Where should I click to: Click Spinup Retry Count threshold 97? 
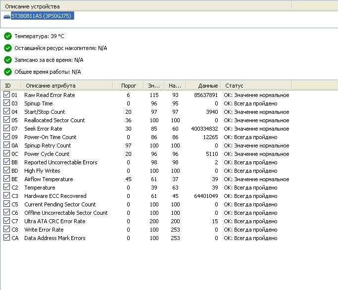[128, 145]
